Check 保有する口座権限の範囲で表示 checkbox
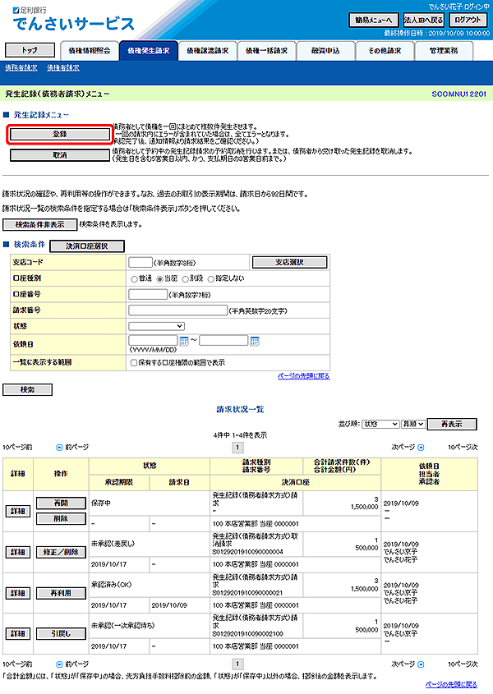 coord(135,361)
